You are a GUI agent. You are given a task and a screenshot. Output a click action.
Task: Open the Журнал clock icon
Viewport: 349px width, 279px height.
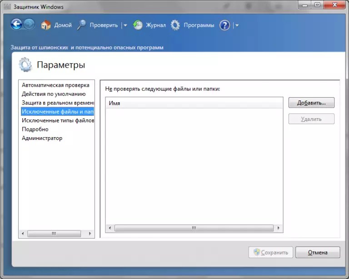pos(138,25)
